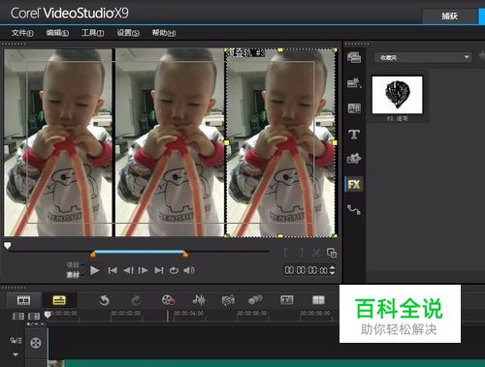This screenshot has height=367, width=485.
Task: Open the Sound Mixer
Action: [x=199, y=300]
